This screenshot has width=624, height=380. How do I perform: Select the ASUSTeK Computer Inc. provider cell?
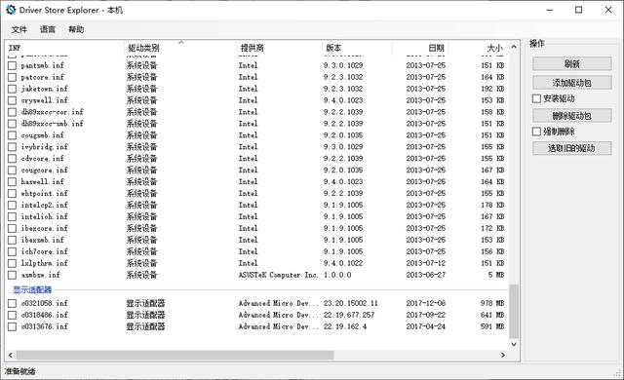point(278,275)
